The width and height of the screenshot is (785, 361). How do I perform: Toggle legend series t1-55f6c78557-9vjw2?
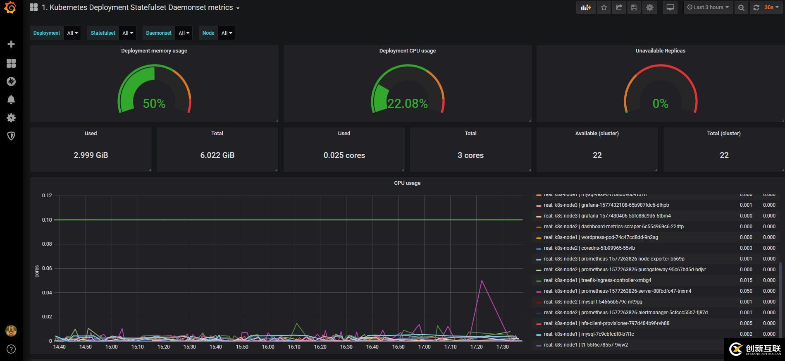coord(586,345)
